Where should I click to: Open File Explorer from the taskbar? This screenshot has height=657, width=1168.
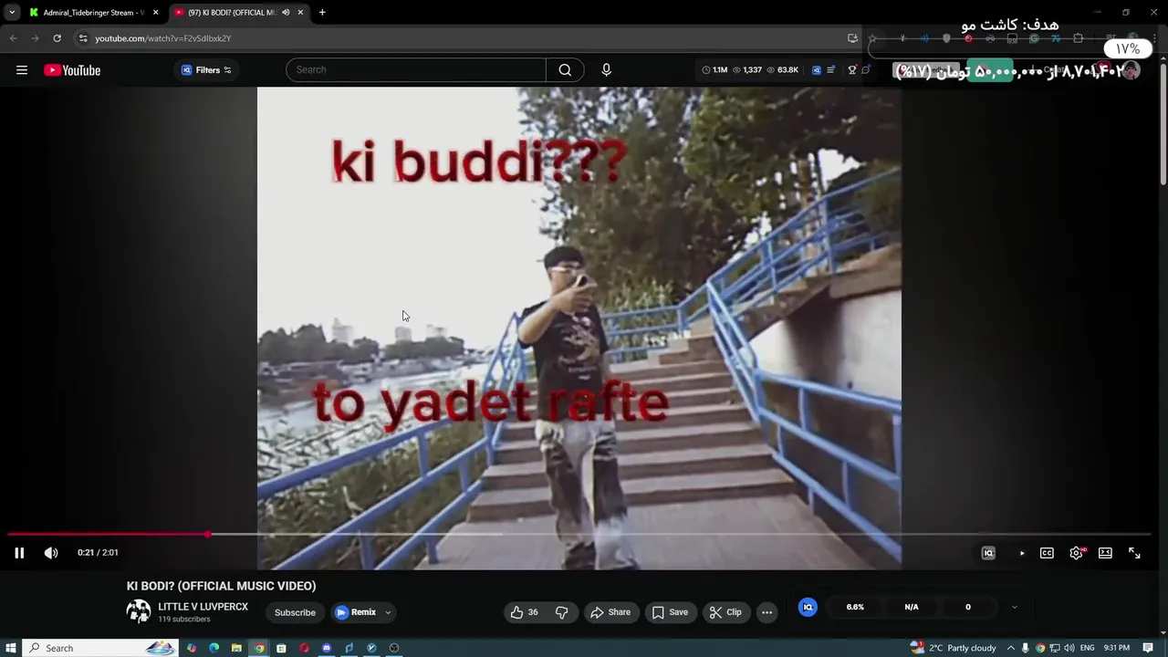tap(236, 648)
